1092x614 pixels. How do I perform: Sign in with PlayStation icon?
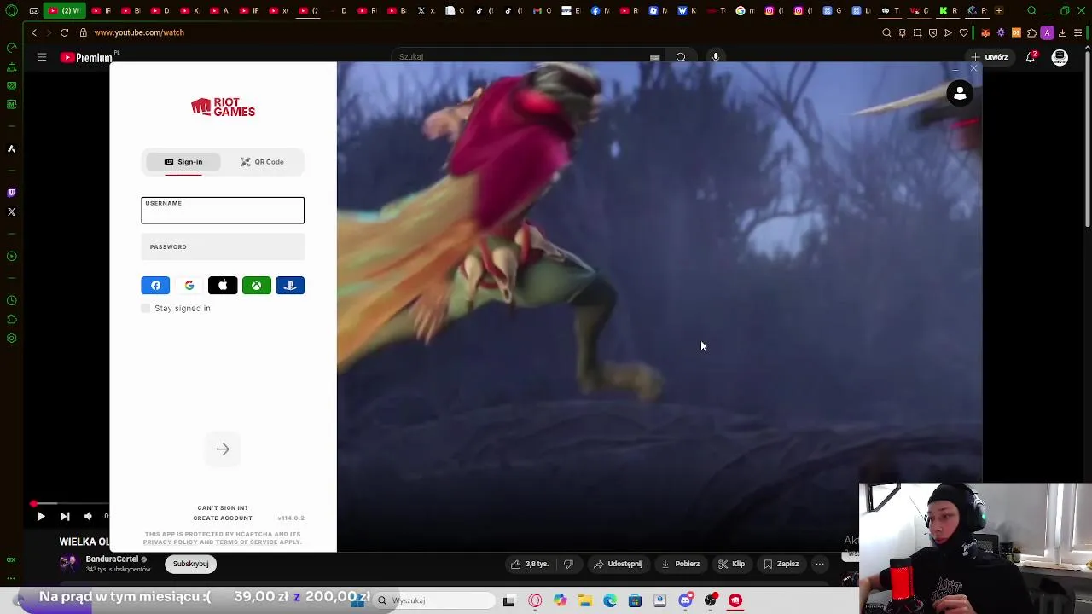point(290,286)
